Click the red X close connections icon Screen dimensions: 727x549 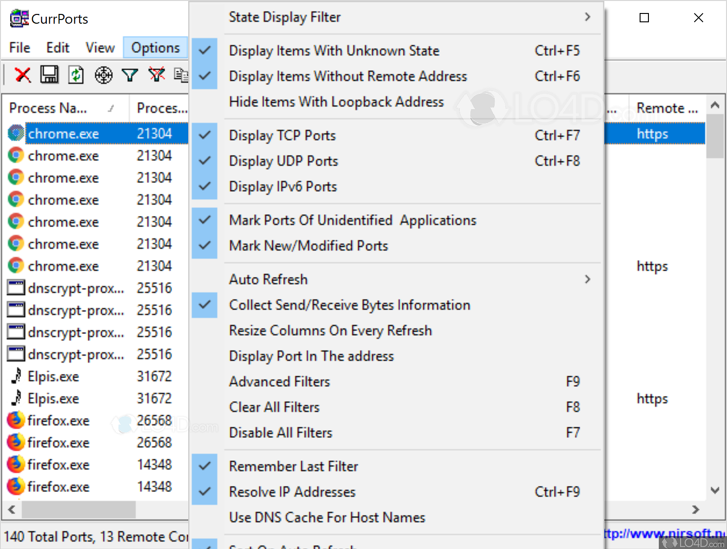[x=22, y=74]
